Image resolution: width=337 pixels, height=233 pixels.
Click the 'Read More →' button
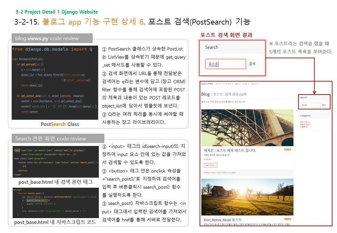click(x=210, y=165)
